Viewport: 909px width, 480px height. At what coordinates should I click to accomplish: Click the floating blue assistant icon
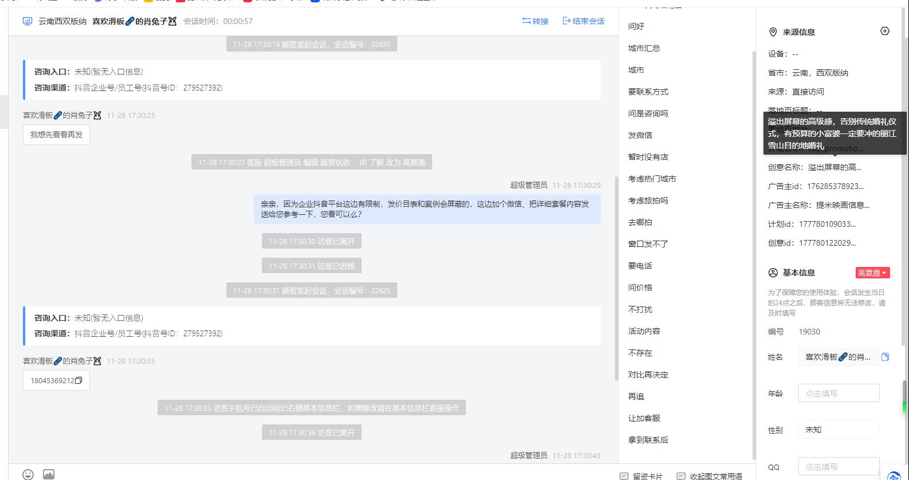[x=894, y=475]
